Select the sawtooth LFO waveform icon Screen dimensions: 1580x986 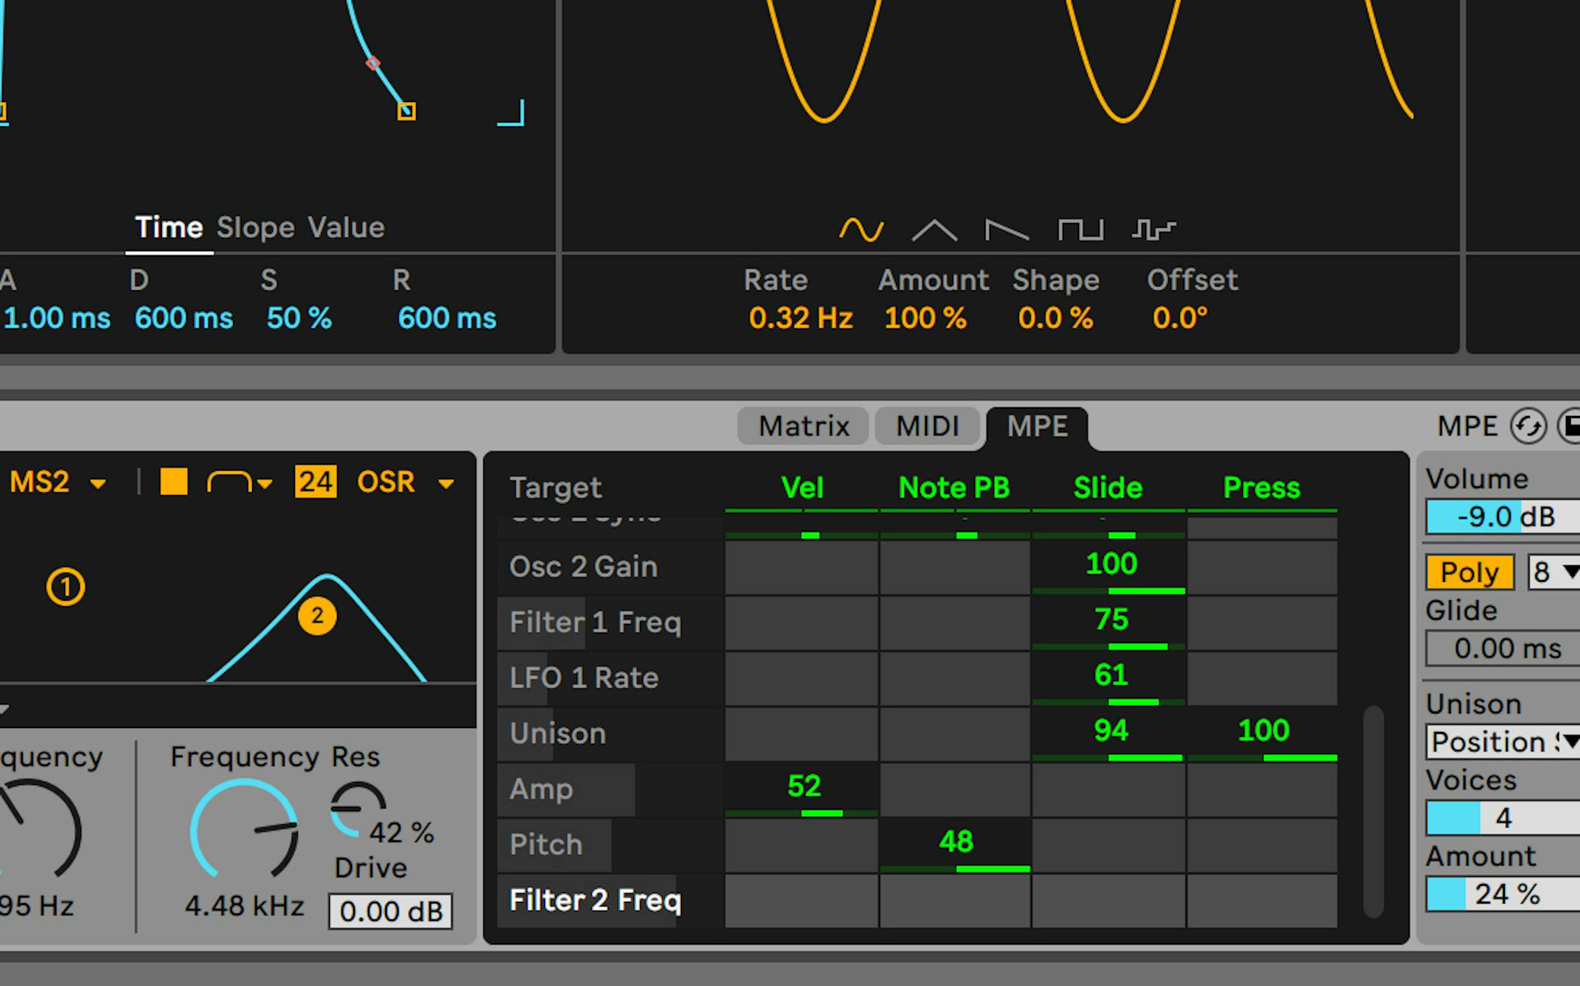(x=1007, y=230)
